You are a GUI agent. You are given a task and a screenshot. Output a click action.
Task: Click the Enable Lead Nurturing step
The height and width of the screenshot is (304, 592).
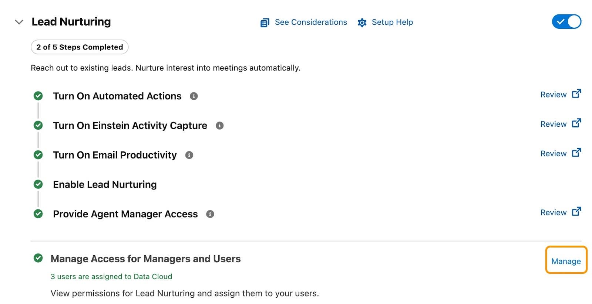[x=105, y=185]
